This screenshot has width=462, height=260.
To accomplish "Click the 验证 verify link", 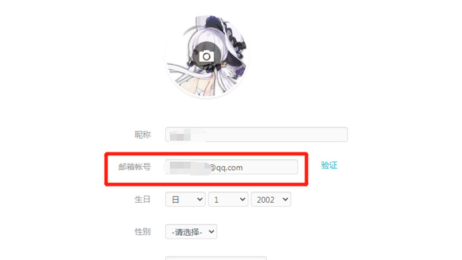I will 329,165.
